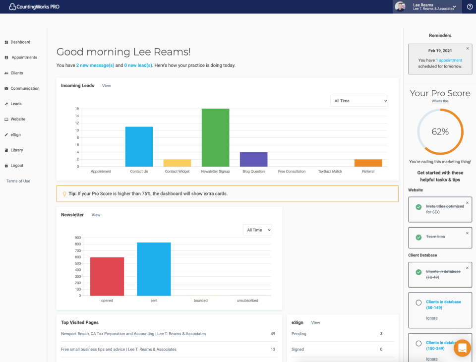Screen dimensions: 476x362
Task: Click the green Newsletter Signup bar
Action: coord(215,137)
